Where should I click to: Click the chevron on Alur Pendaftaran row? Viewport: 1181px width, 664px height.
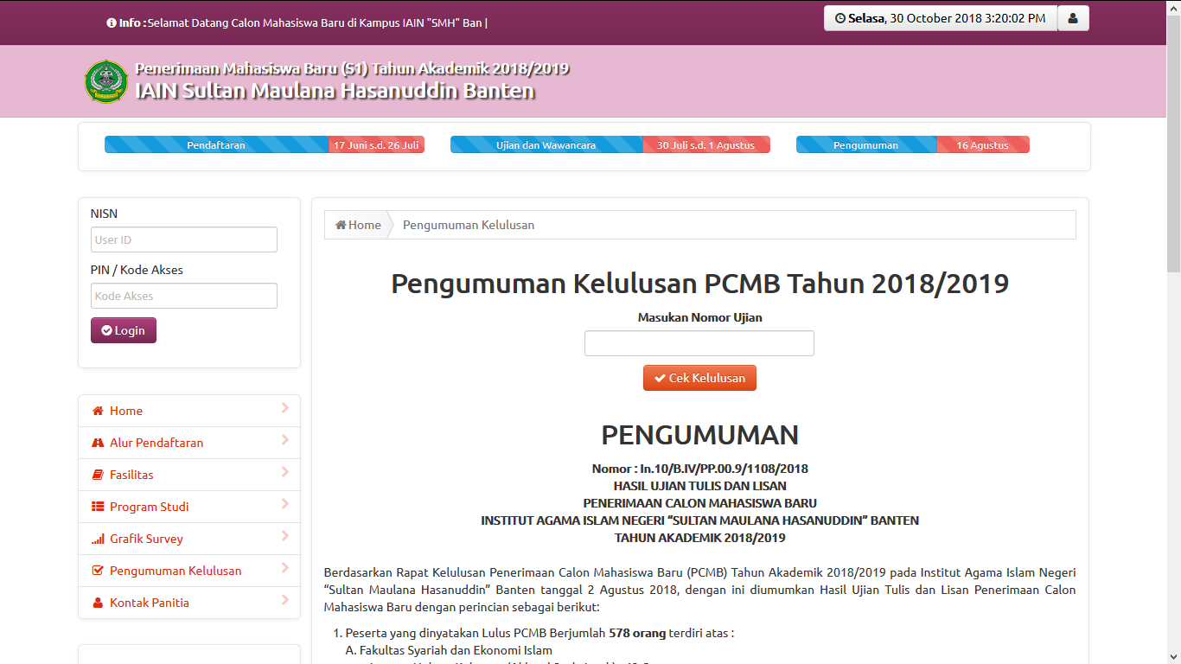(285, 439)
